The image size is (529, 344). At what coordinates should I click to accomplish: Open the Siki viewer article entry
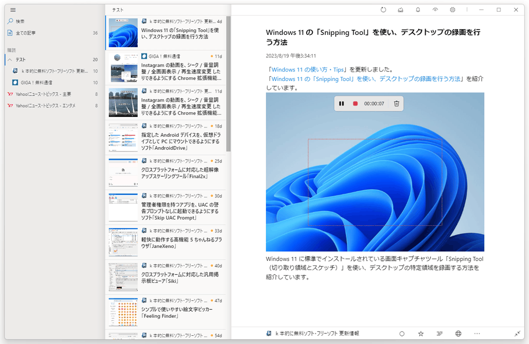[x=165, y=277]
